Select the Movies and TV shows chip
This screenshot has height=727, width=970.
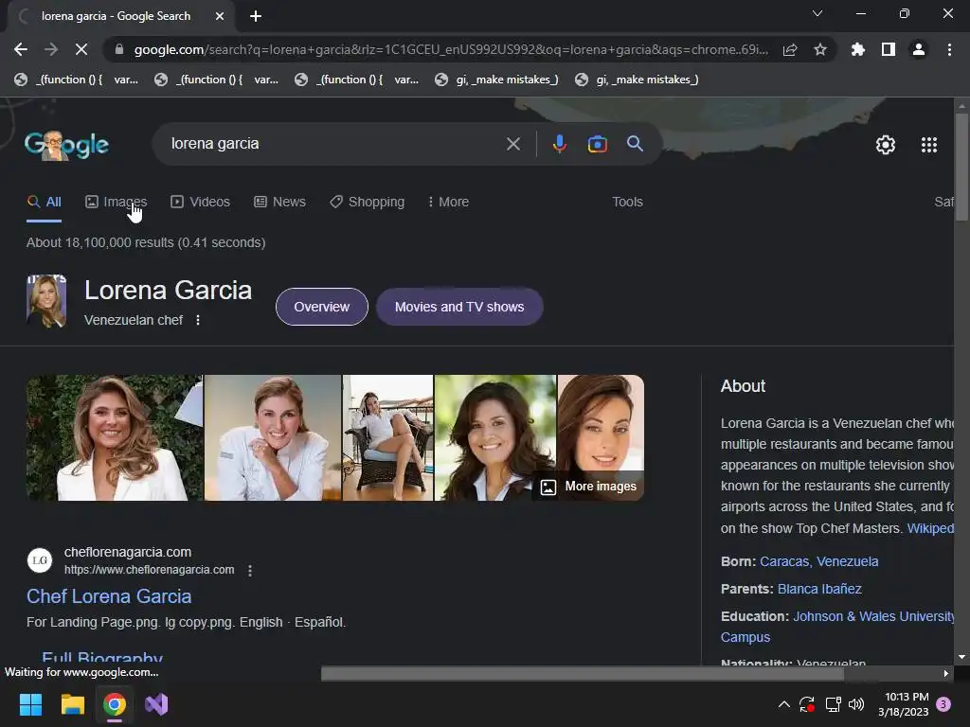click(459, 307)
